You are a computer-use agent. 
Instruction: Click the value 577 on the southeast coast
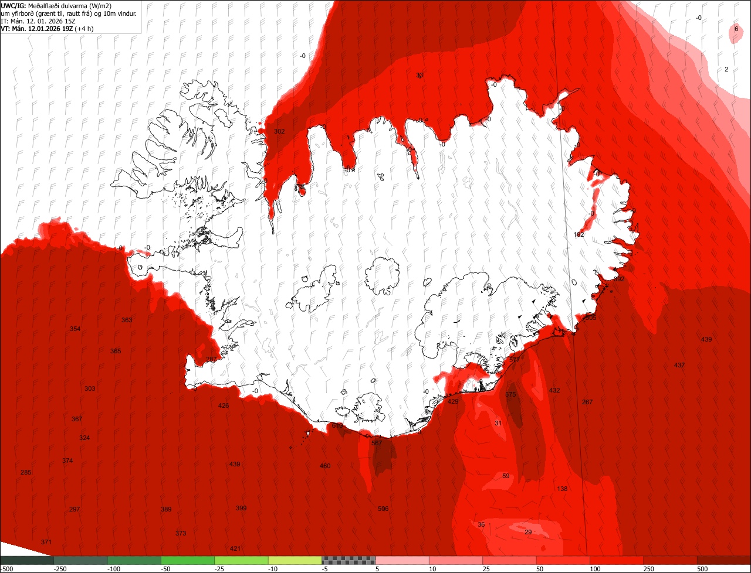pos(515,359)
